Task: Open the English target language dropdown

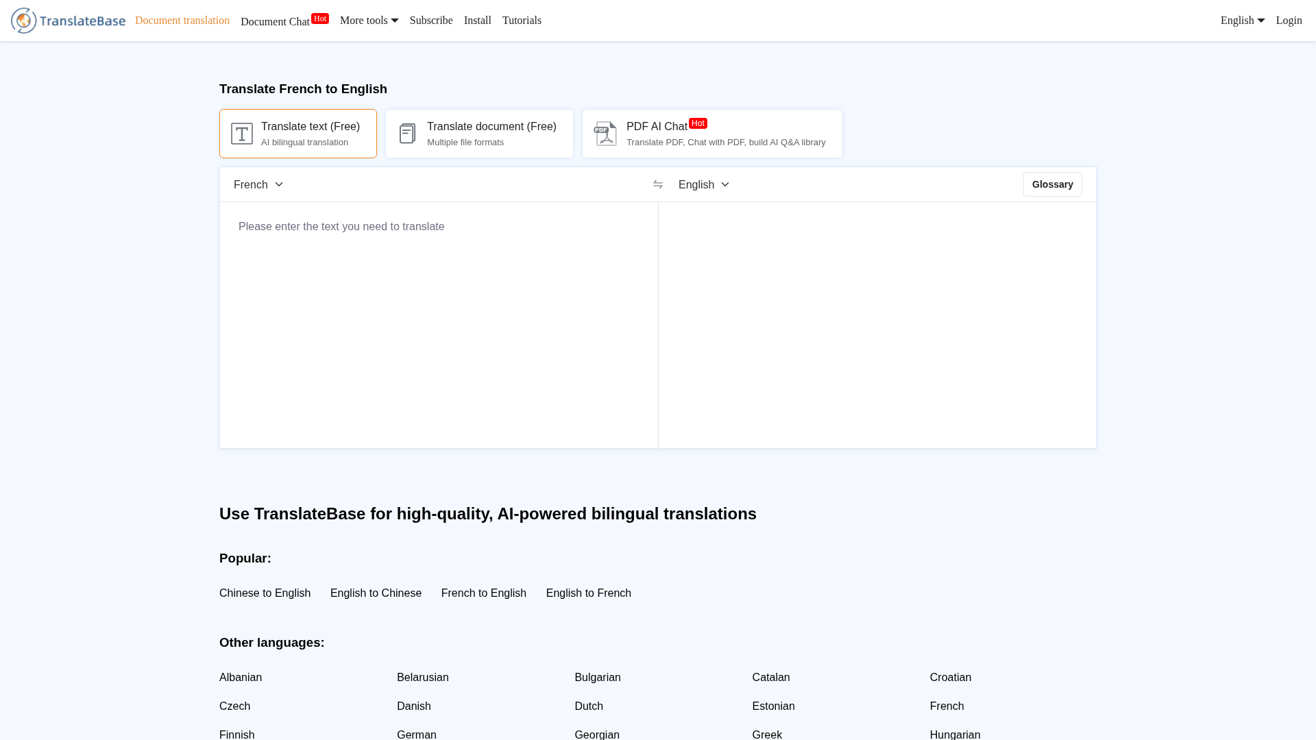Action: tap(704, 184)
